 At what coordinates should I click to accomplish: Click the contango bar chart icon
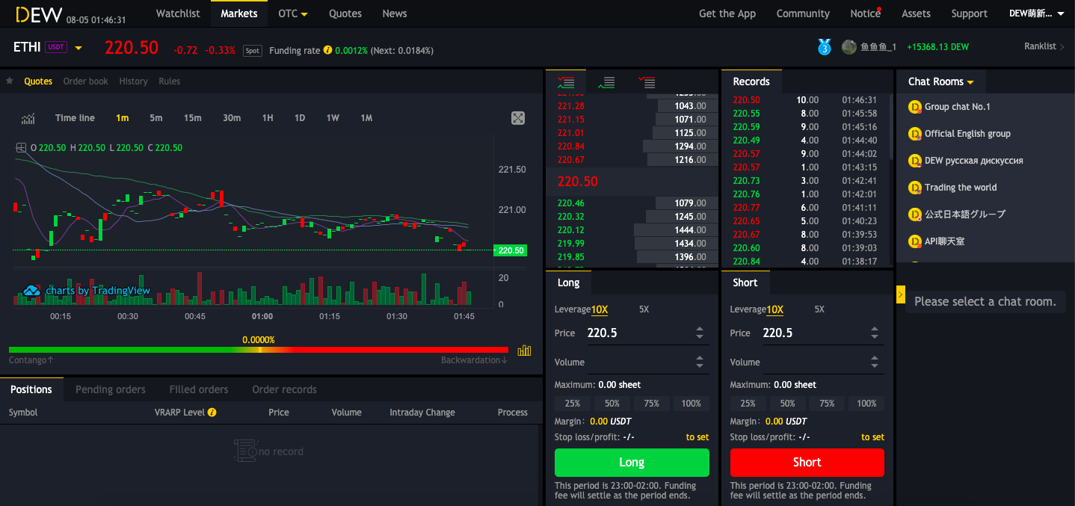point(524,350)
